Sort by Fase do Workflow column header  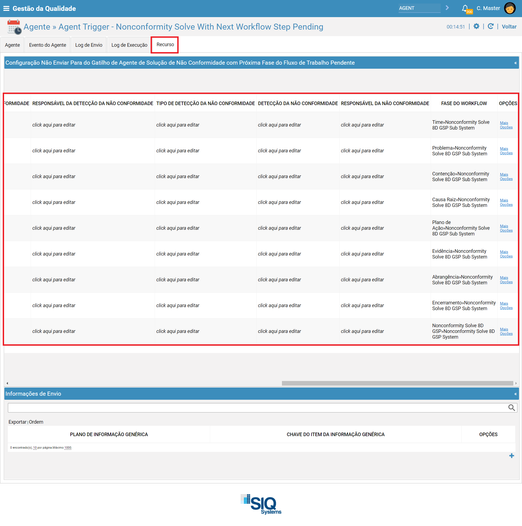coord(464,103)
